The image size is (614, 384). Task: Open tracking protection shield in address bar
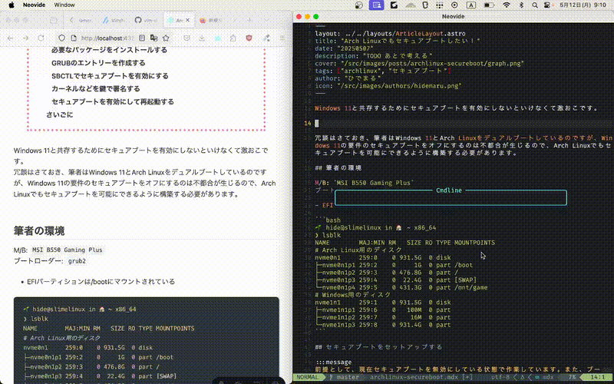click(61, 38)
